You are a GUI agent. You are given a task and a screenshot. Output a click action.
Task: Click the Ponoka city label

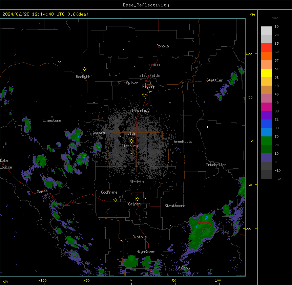coord(163,46)
